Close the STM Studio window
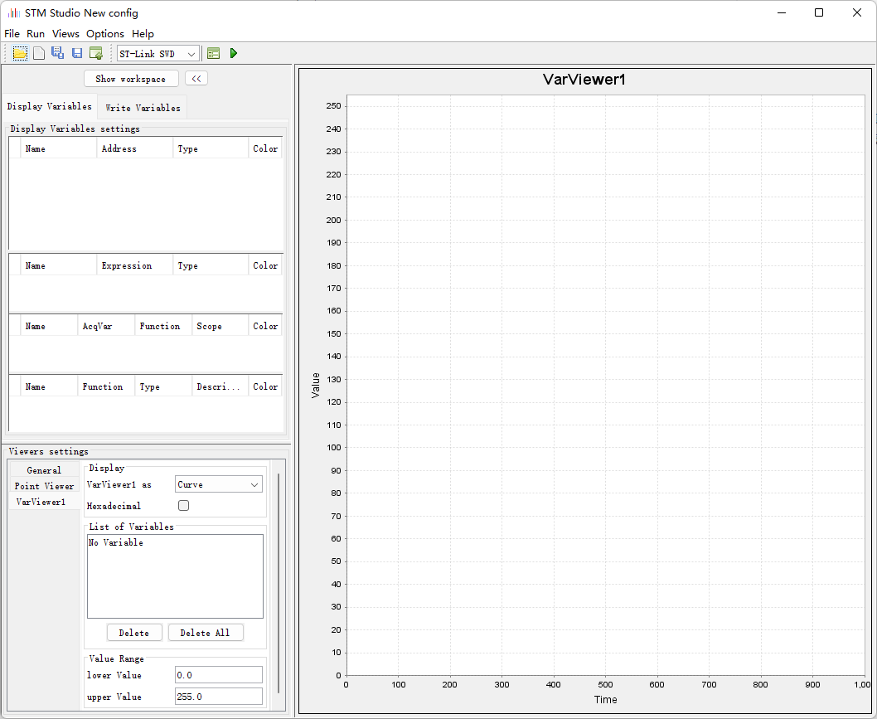Image resolution: width=877 pixels, height=719 pixels. click(x=857, y=13)
